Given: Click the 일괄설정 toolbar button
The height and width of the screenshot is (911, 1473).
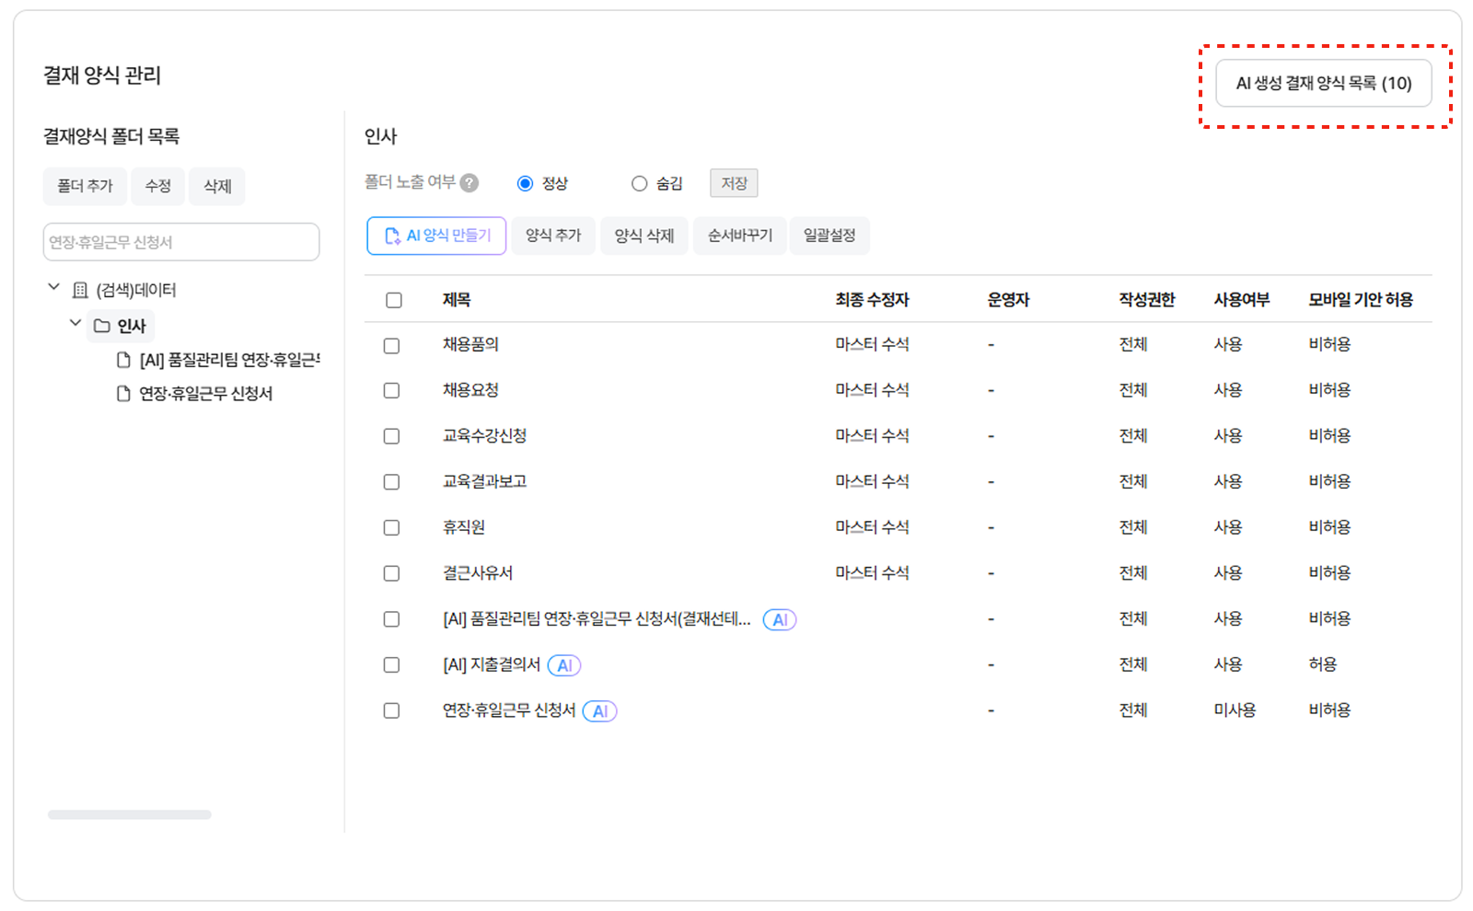Looking at the screenshot, I should pos(829,236).
